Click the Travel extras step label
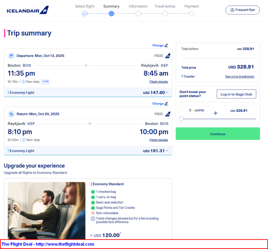 (165, 6)
